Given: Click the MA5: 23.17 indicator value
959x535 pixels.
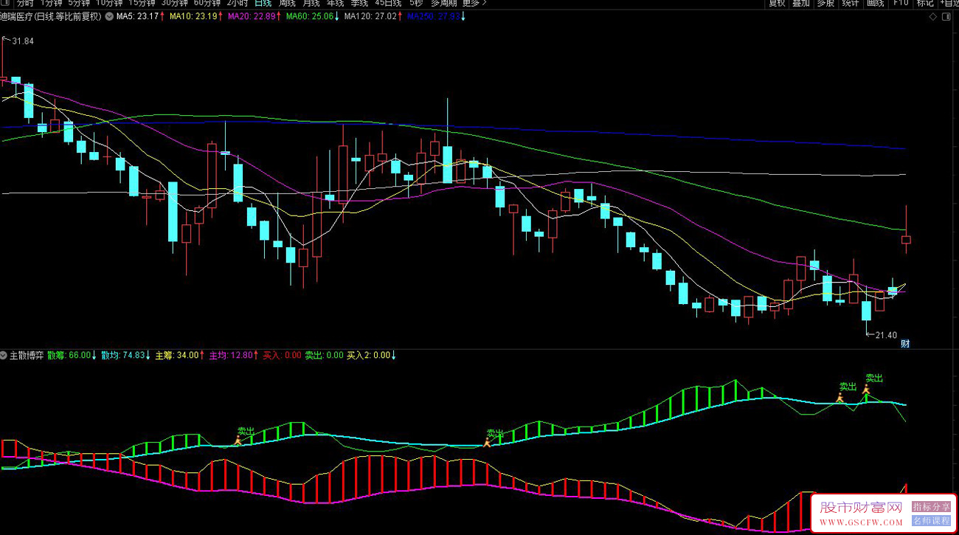Looking at the screenshot, I should tap(139, 16).
